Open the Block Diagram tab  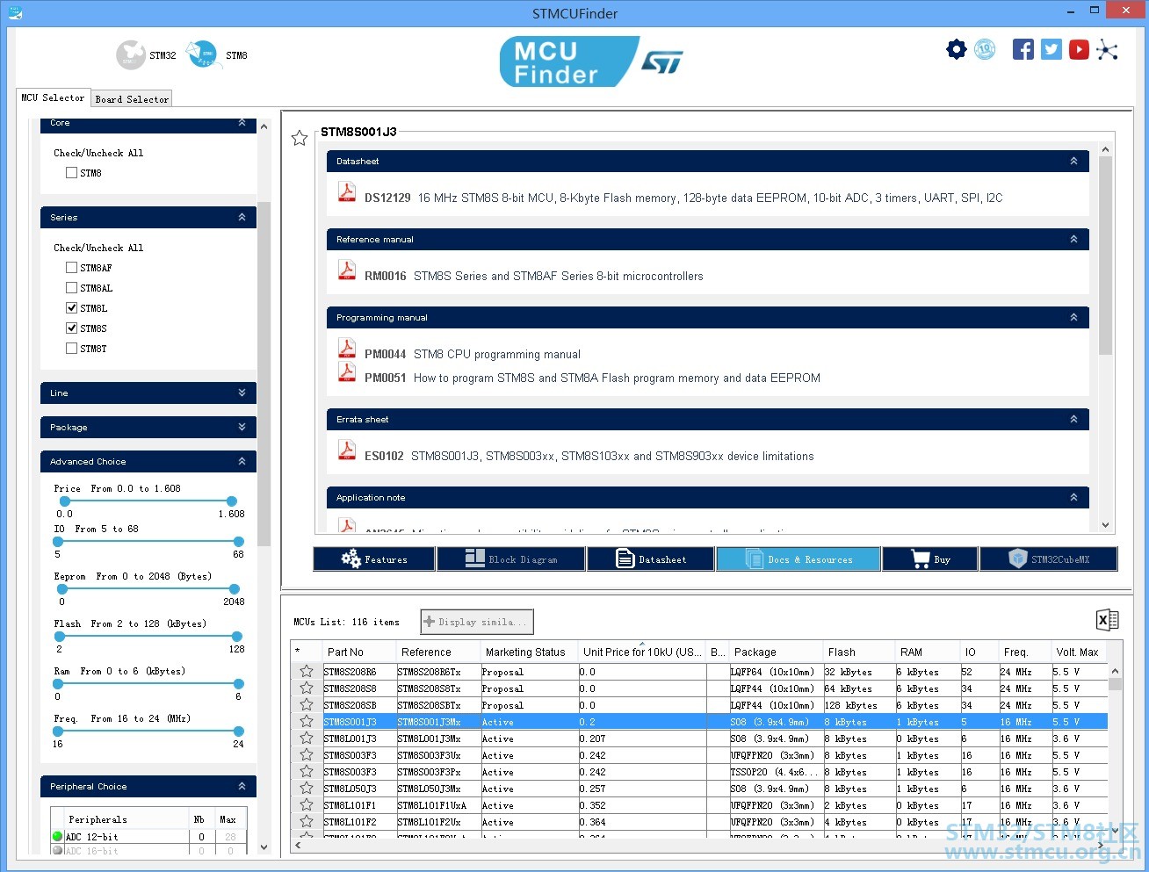coord(511,559)
